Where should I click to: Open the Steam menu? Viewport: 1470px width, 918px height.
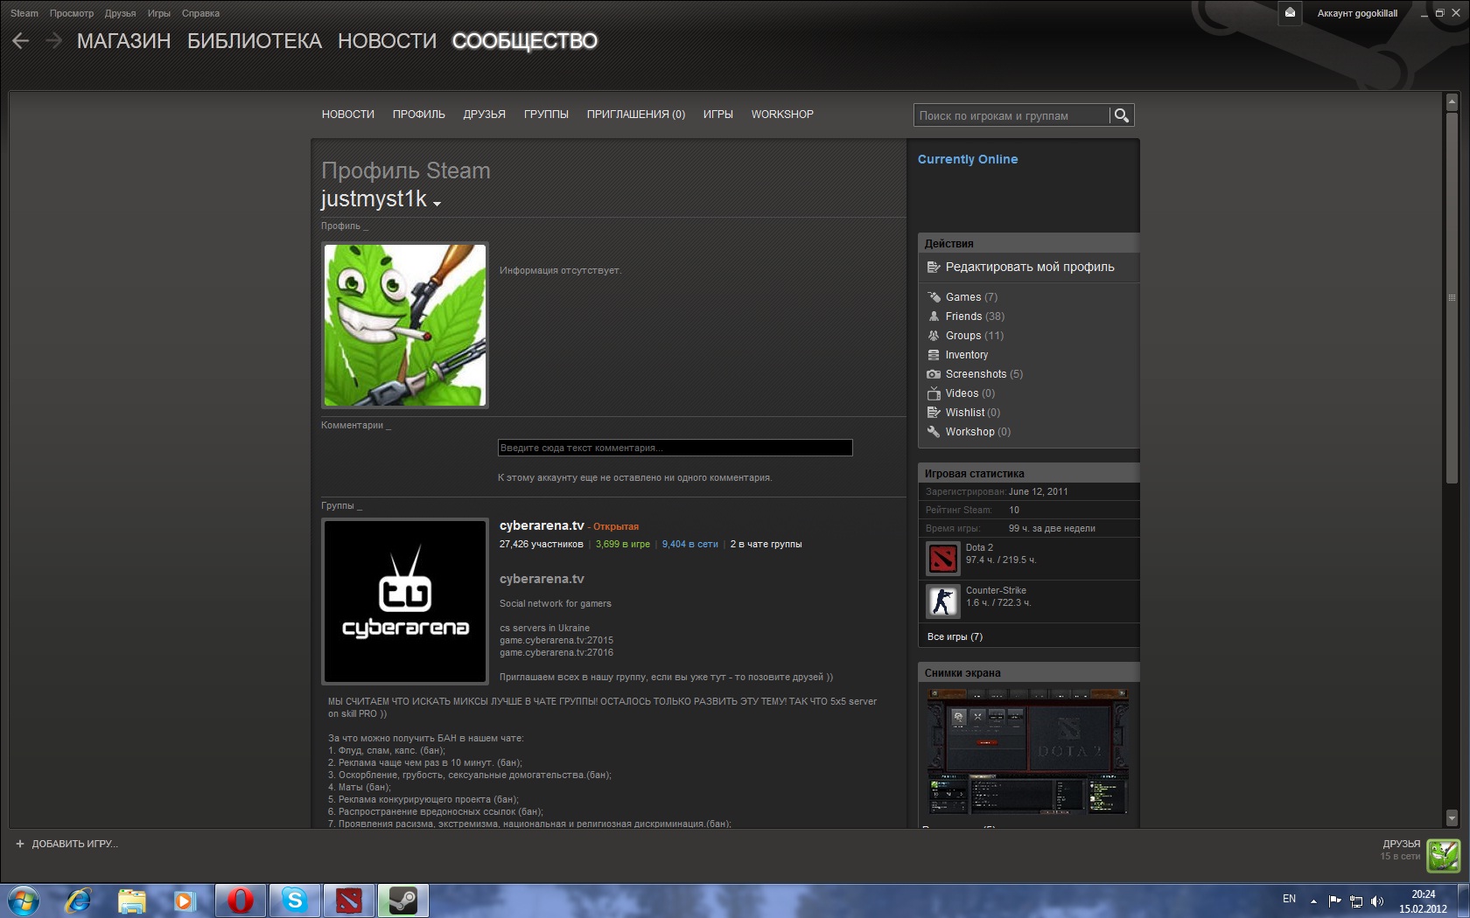(x=24, y=13)
